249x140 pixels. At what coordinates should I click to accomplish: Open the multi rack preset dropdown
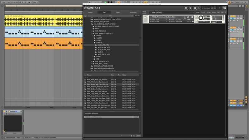point(150,12)
